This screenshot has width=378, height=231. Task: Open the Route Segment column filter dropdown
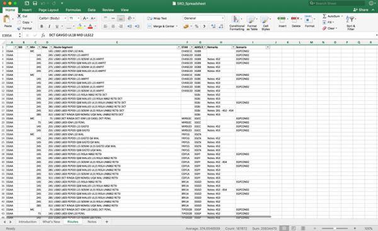179,47
